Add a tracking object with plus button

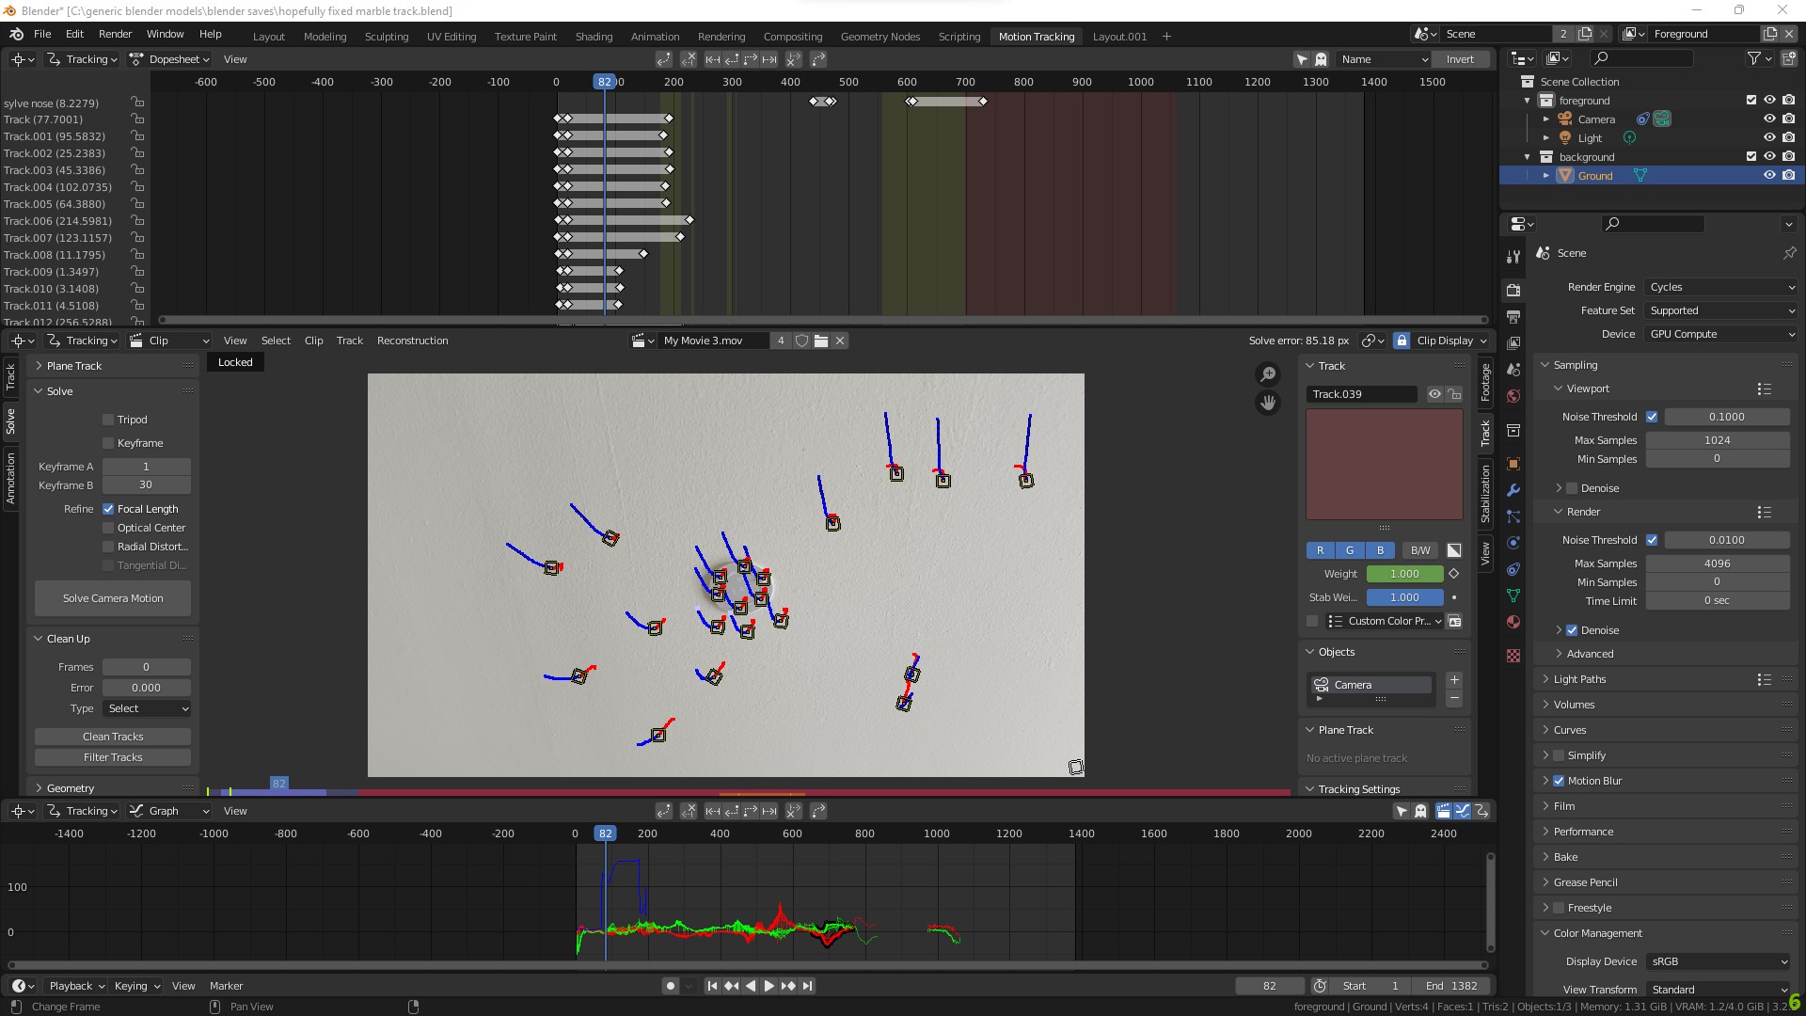click(1454, 680)
